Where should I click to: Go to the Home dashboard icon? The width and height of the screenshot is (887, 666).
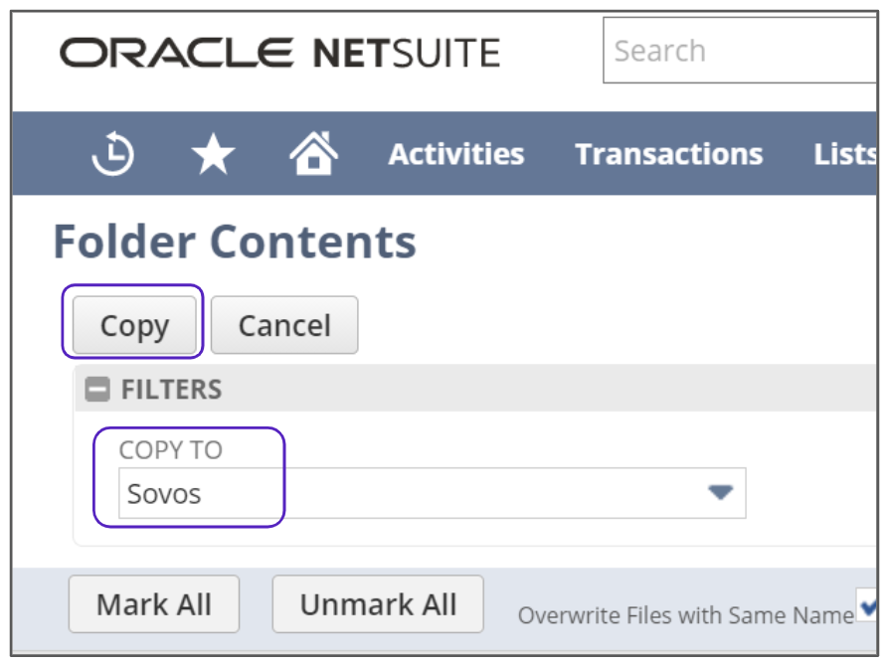[313, 154]
